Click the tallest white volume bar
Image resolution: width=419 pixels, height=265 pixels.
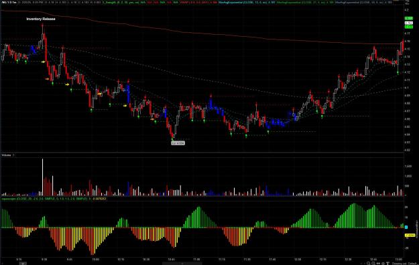42,177
